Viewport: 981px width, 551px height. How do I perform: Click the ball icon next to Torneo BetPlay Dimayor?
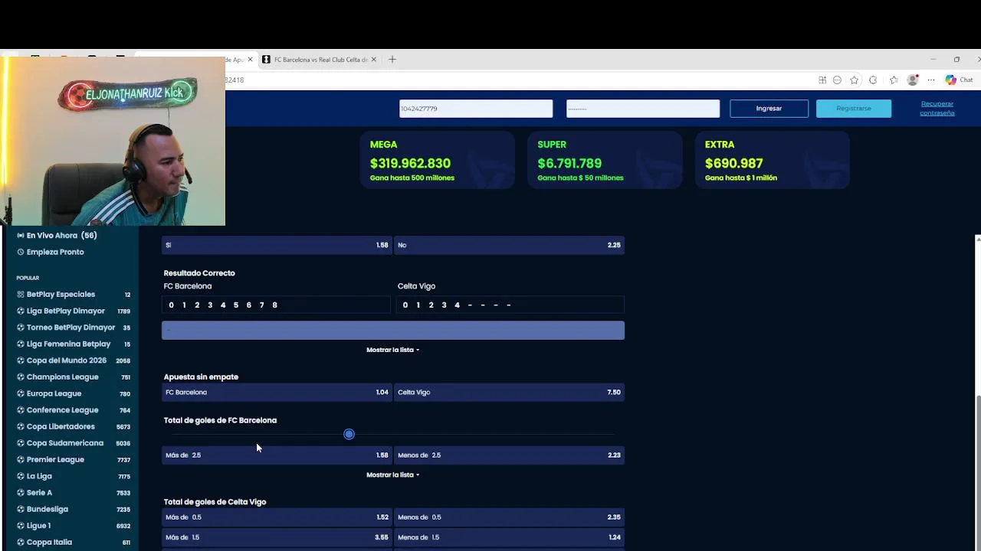click(x=21, y=328)
